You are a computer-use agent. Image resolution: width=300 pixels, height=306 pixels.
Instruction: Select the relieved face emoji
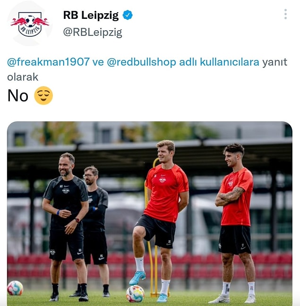(43, 95)
